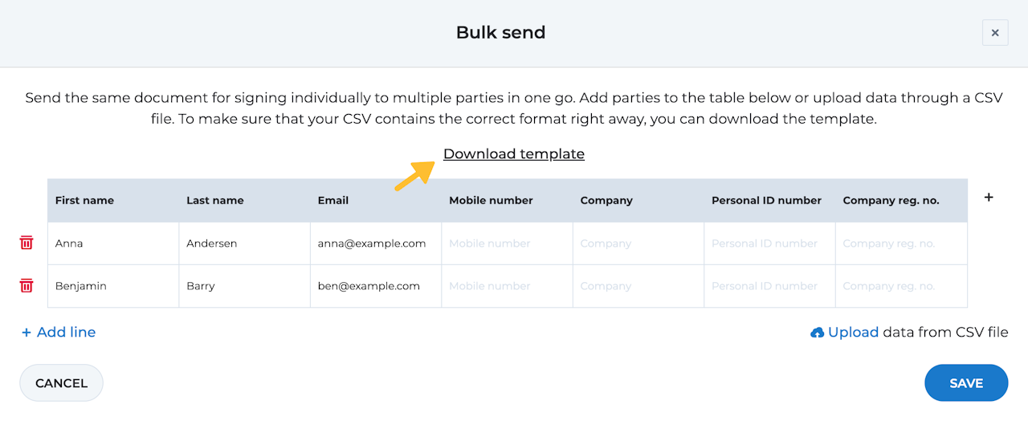Fill in Anna's Company field
This screenshot has height=421, width=1028.
pos(638,243)
